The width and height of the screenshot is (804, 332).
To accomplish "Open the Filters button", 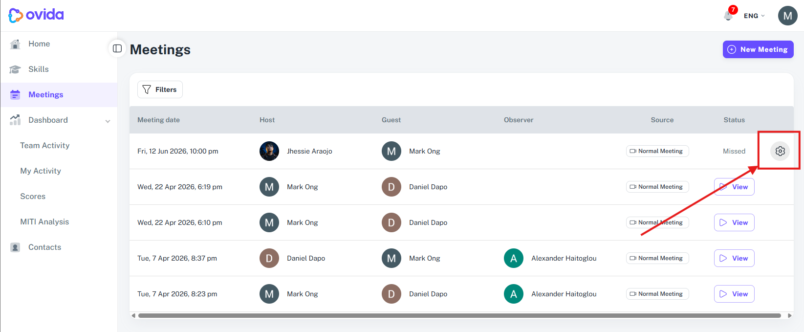I will tap(160, 89).
